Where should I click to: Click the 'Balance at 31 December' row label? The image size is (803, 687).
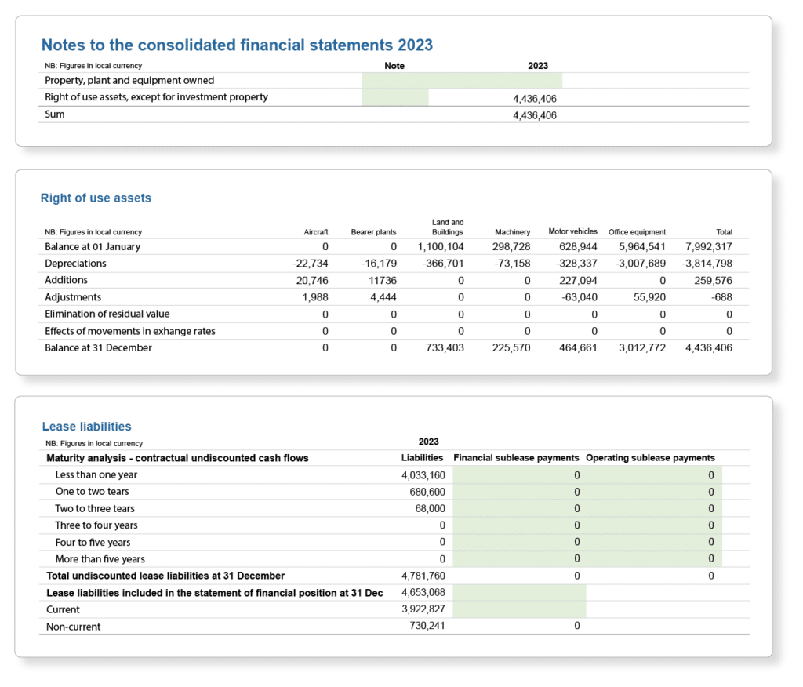point(98,348)
